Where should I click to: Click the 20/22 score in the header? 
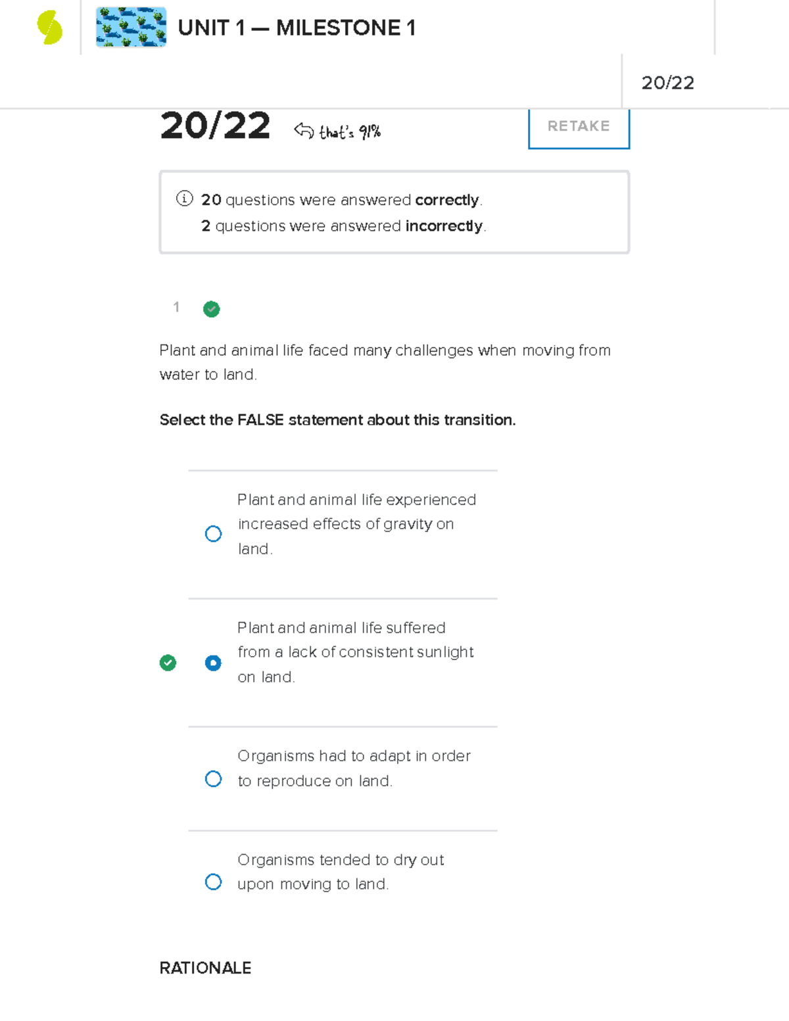[x=669, y=83]
